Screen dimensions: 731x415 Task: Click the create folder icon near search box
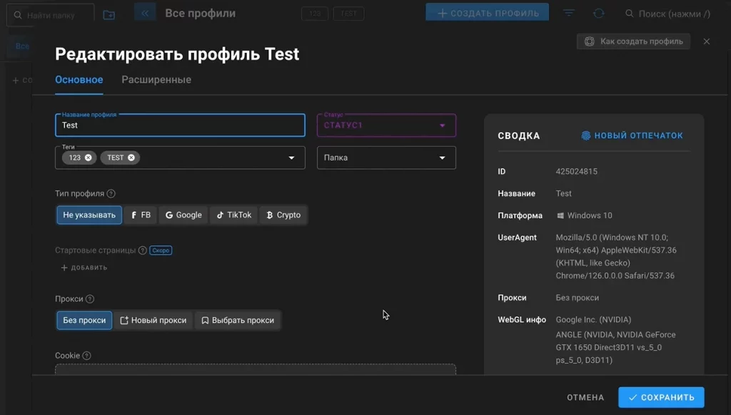click(109, 14)
